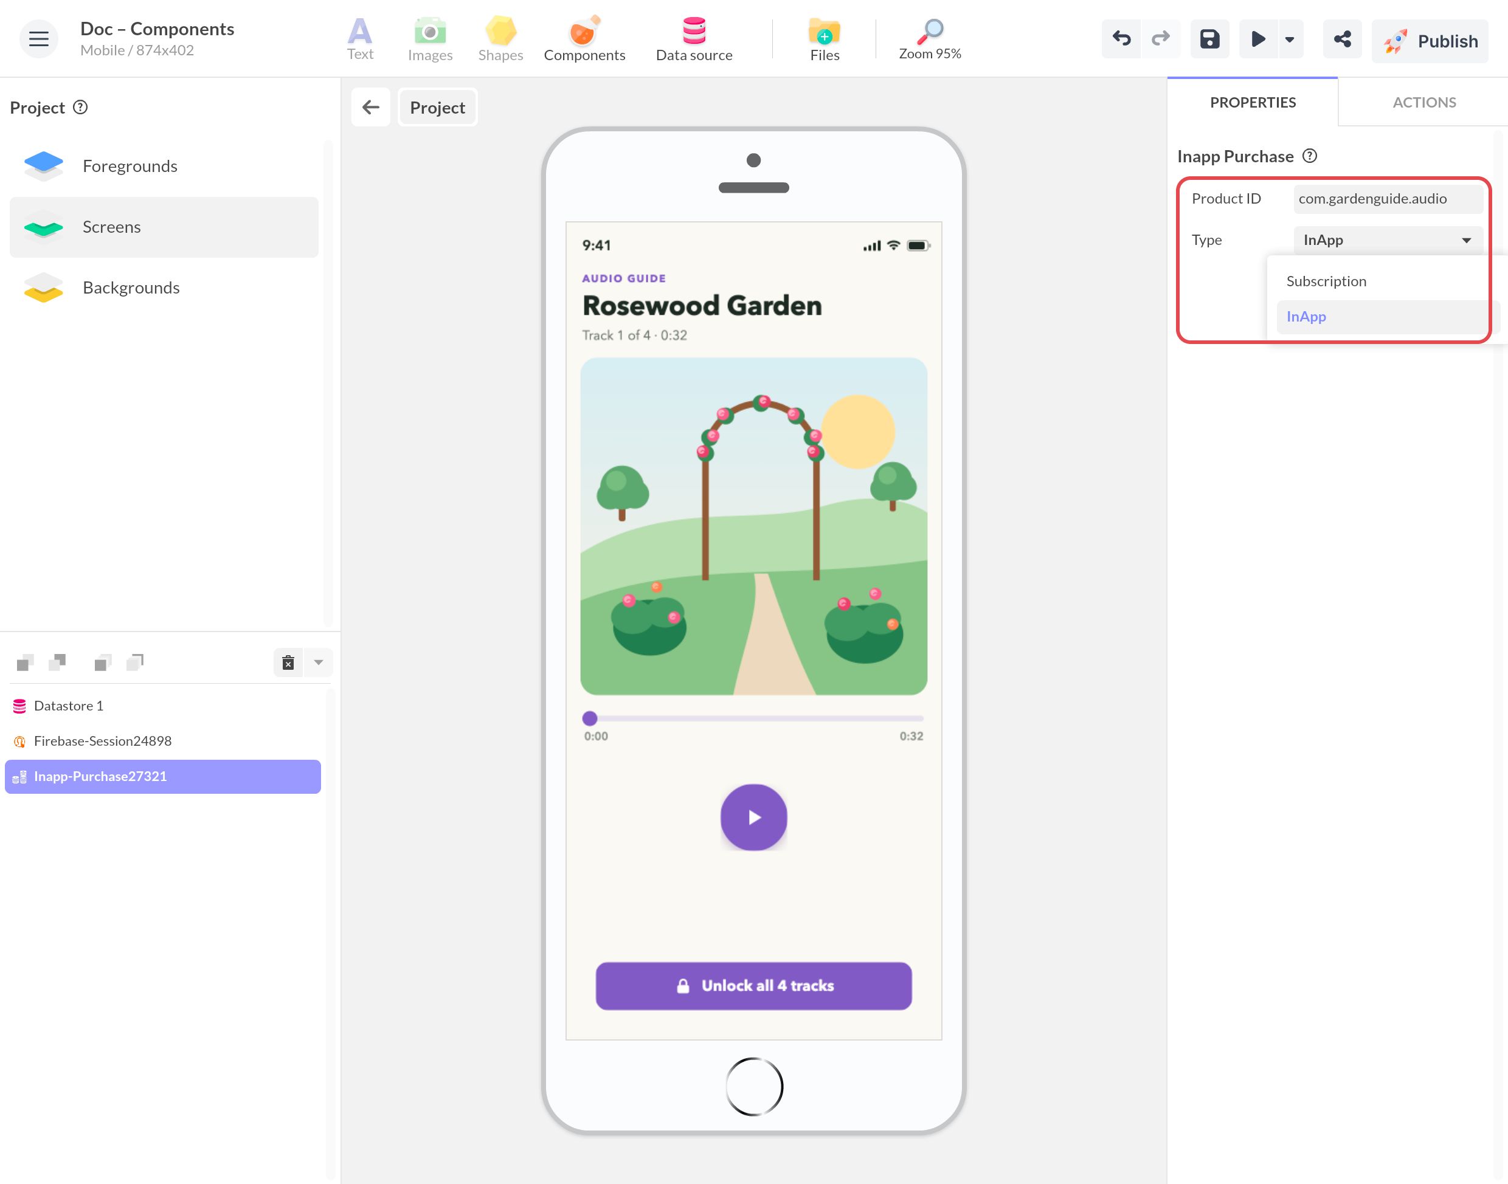The image size is (1508, 1184).
Task: Redo the last action
Action: pos(1161,39)
